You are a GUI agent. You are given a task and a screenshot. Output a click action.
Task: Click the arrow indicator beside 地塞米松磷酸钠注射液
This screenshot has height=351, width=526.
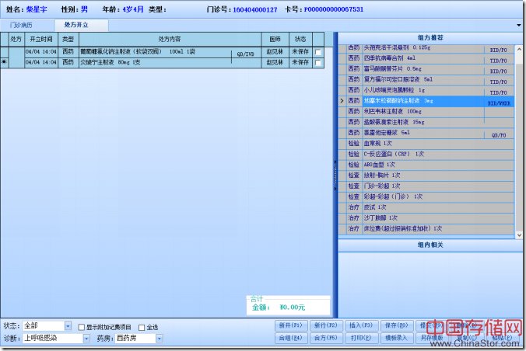(342, 101)
